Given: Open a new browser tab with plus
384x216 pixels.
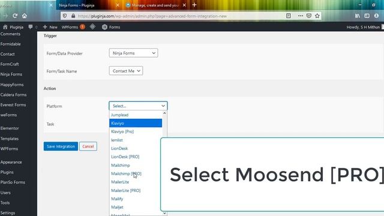Looking at the screenshot, I should tap(194, 5).
